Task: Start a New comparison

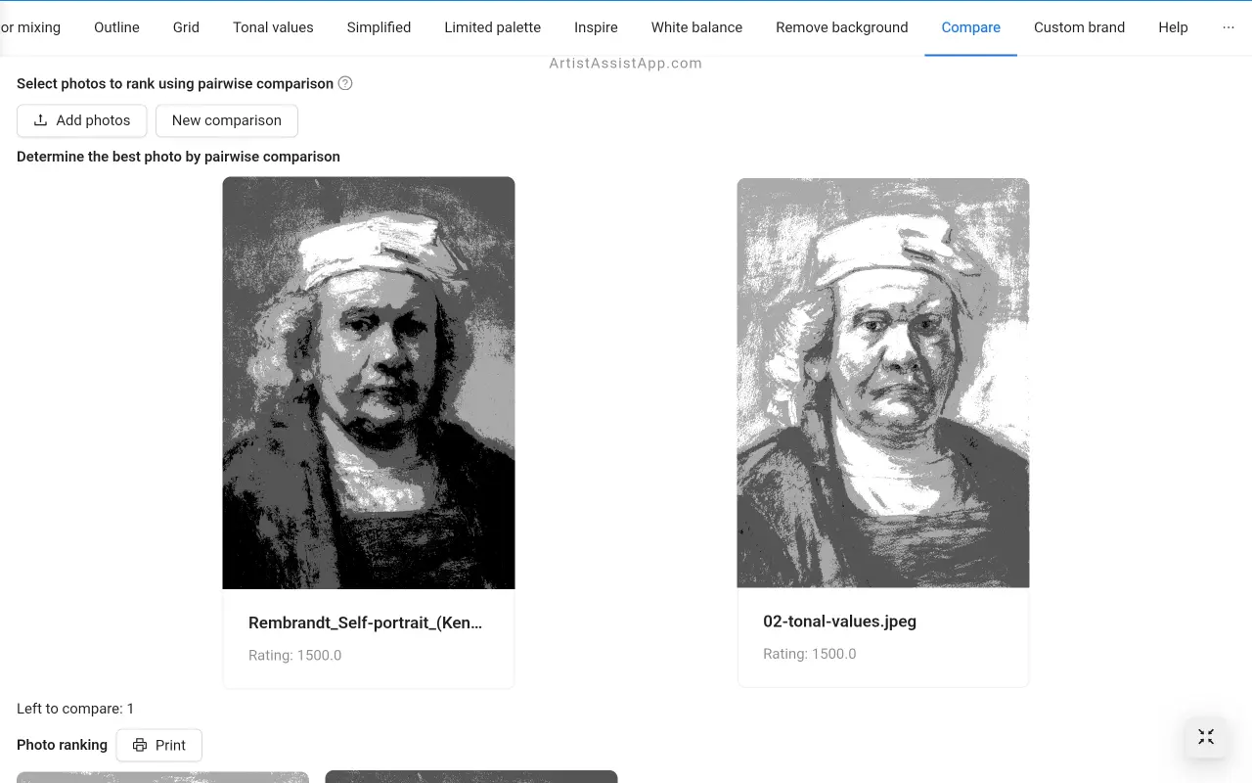Action: (x=227, y=120)
